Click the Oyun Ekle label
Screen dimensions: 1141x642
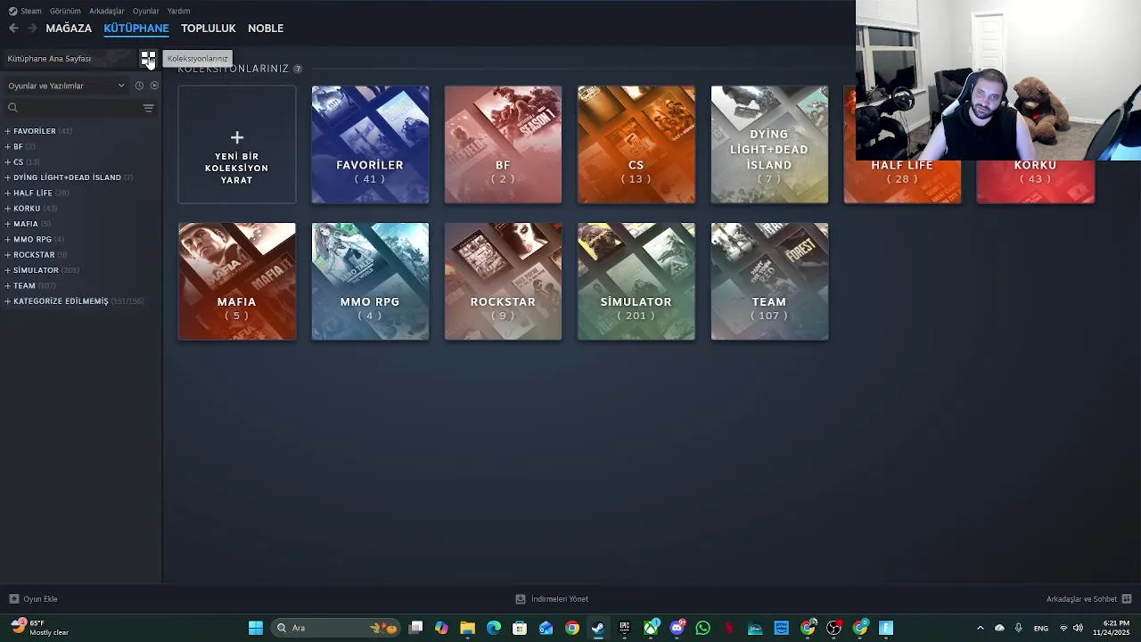40,599
